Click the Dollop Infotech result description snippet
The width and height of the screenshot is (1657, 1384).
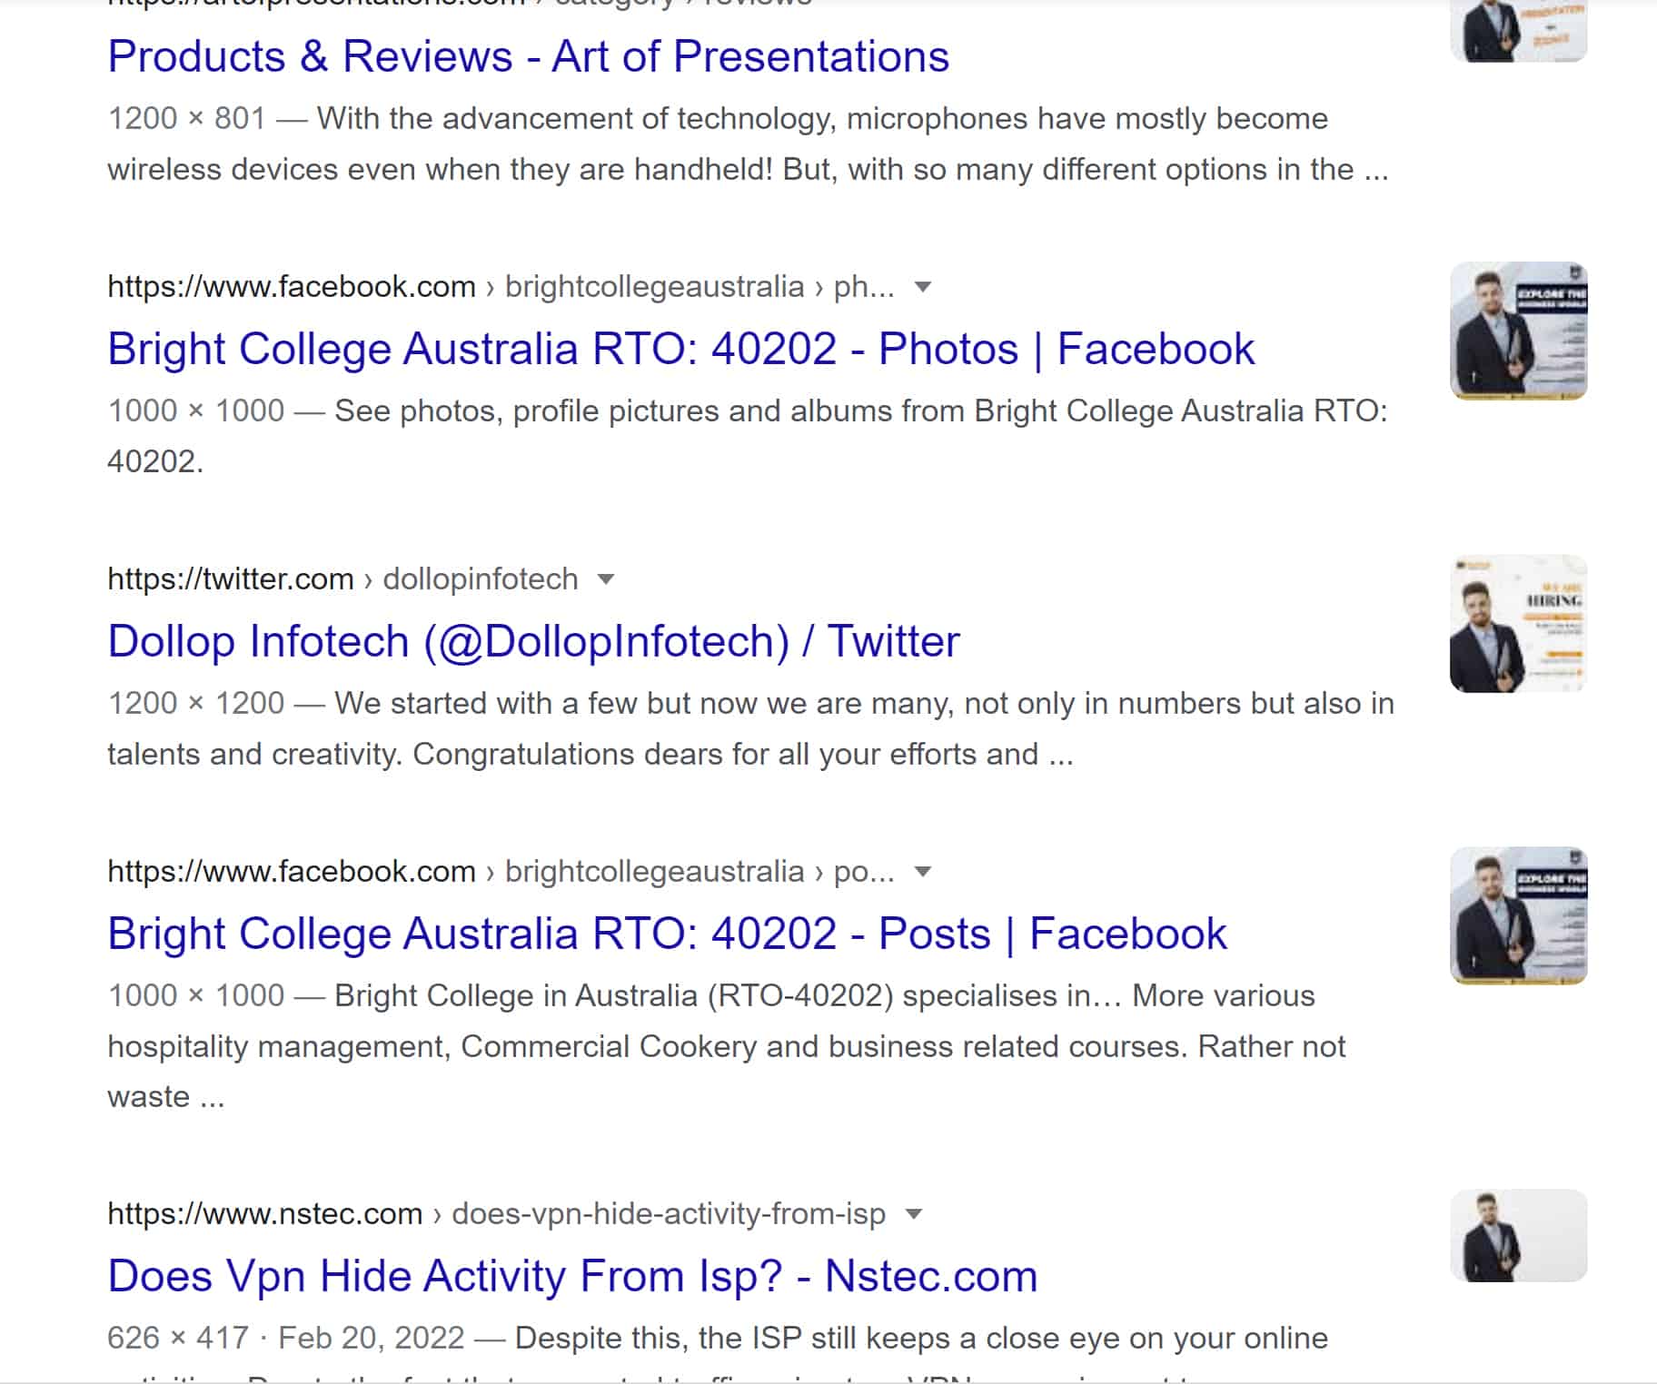pyautogui.click(x=749, y=729)
